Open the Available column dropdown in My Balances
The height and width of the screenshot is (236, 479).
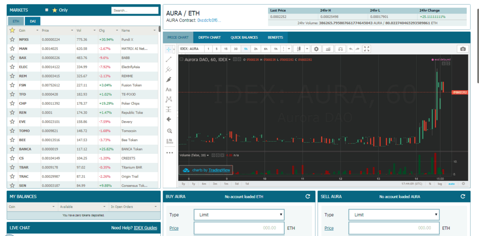point(105,207)
